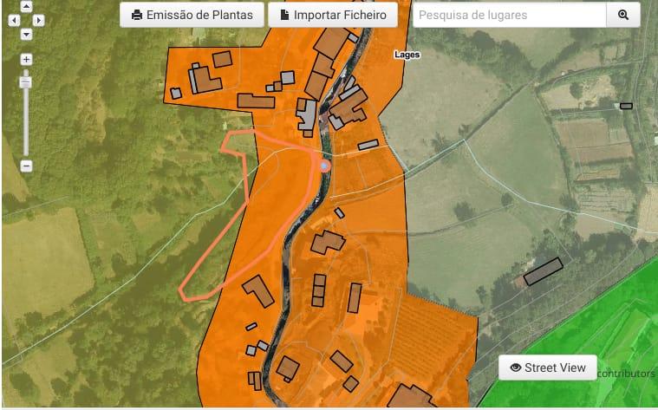Open Street View
The image size is (658, 410).
pyautogui.click(x=548, y=368)
